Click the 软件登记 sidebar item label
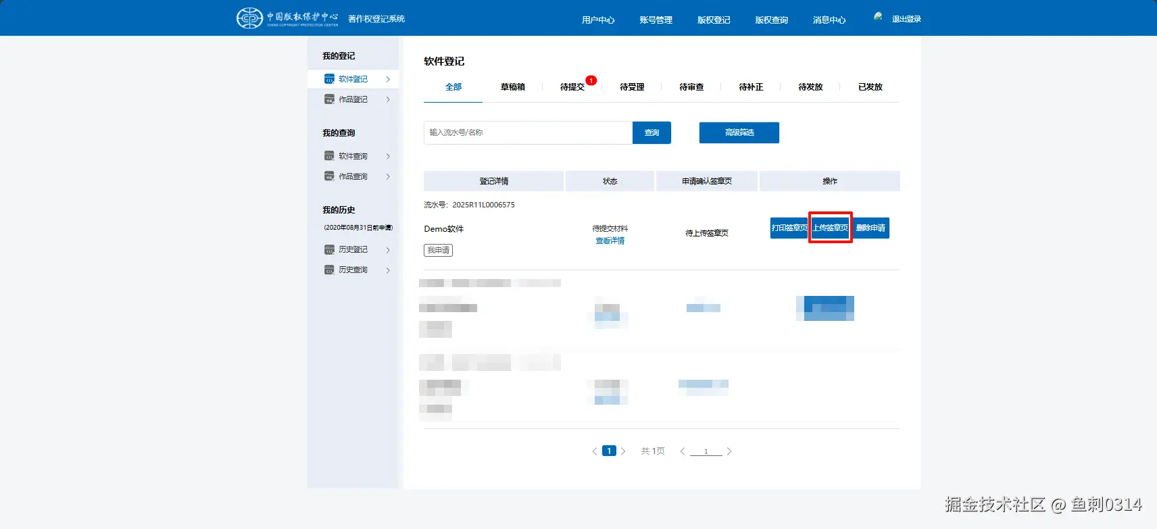Screen dimensions: 1157x529 pos(353,79)
